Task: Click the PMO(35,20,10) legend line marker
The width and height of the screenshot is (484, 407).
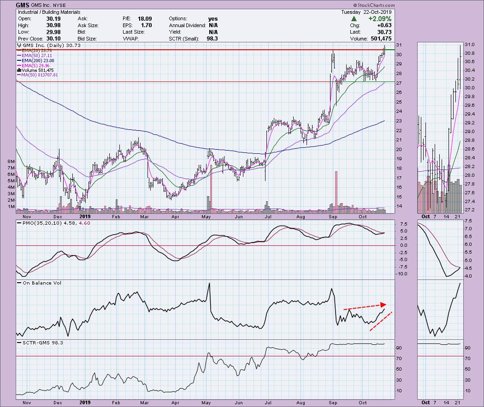Action: [19, 225]
